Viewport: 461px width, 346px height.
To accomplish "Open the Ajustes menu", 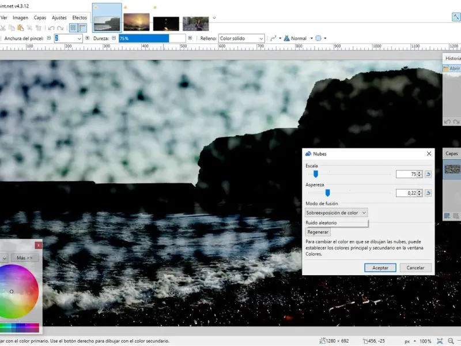I will [x=59, y=18].
